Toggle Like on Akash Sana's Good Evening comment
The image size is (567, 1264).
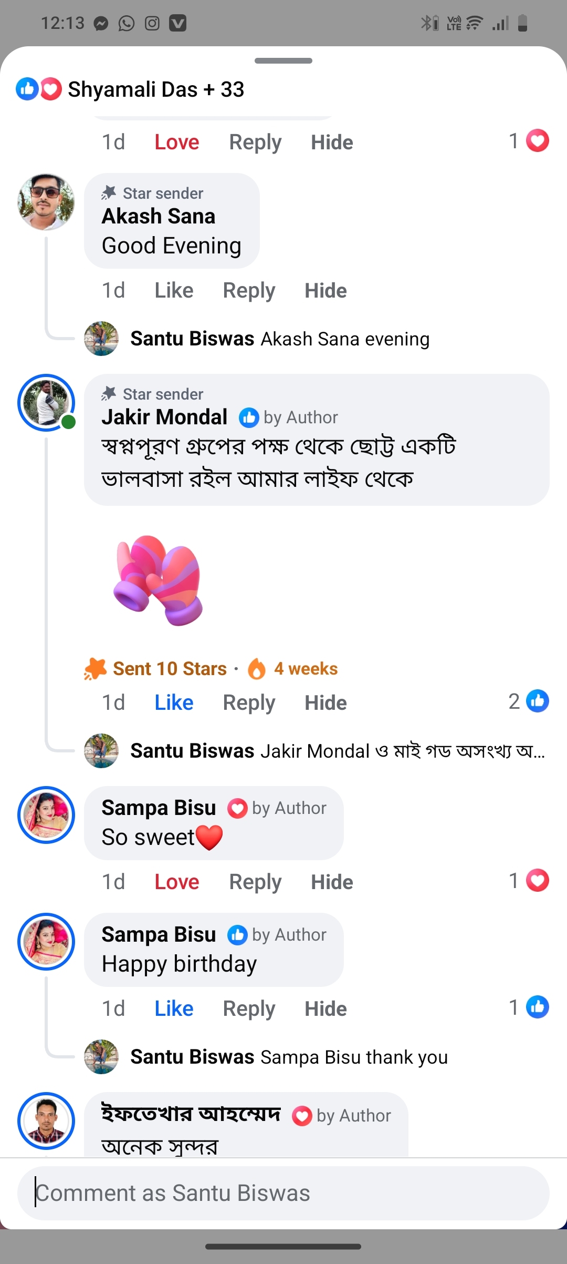click(174, 290)
